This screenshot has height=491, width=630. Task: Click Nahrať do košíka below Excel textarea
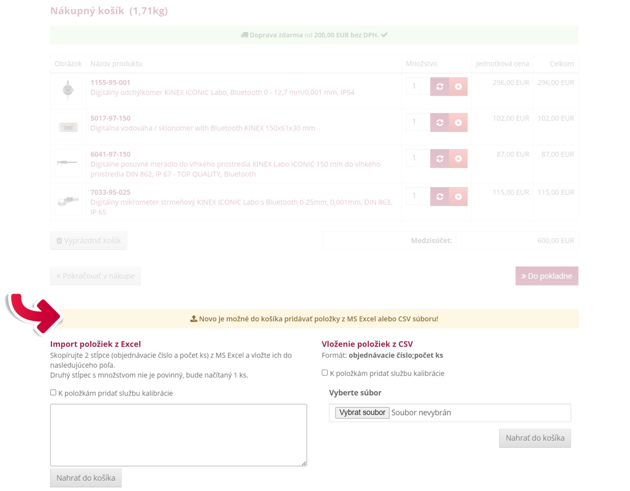click(x=86, y=478)
